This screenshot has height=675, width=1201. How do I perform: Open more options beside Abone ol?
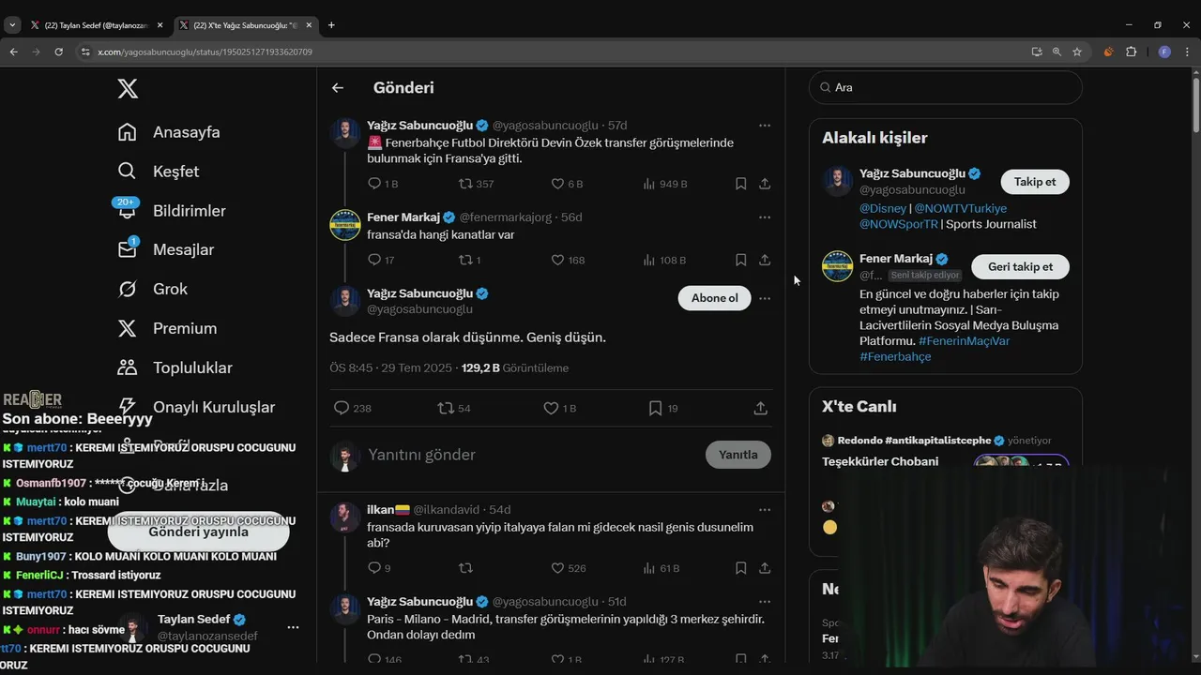pos(765,298)
